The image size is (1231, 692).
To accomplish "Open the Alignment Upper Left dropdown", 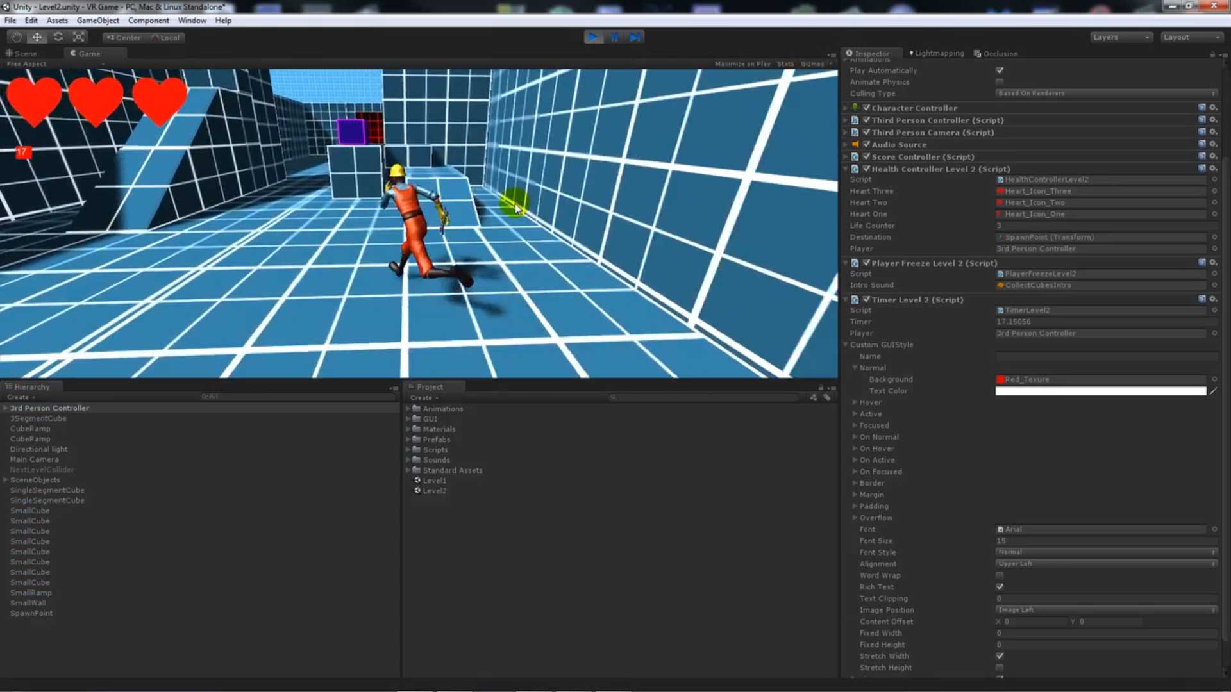I will [1107, 564].
